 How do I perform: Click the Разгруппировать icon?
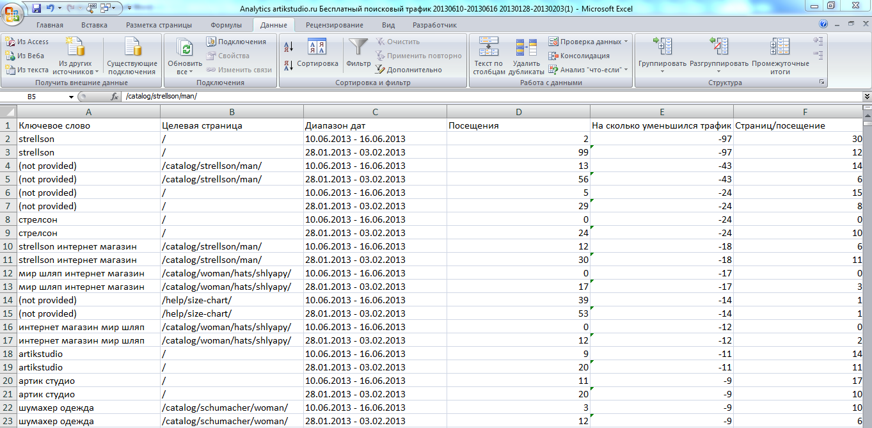click(x=718, y=47)
